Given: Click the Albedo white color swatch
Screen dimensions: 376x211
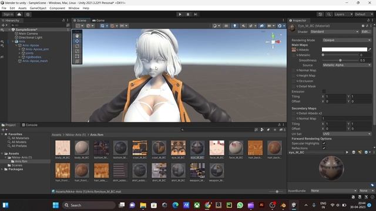Looking at the screenshot, I should click(344, 49).
